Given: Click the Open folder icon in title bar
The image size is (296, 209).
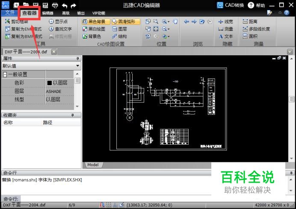Looking at the screenshot, I should [26, 5].
